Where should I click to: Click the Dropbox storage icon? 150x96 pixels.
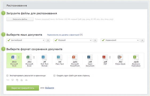tap(13, 80)
